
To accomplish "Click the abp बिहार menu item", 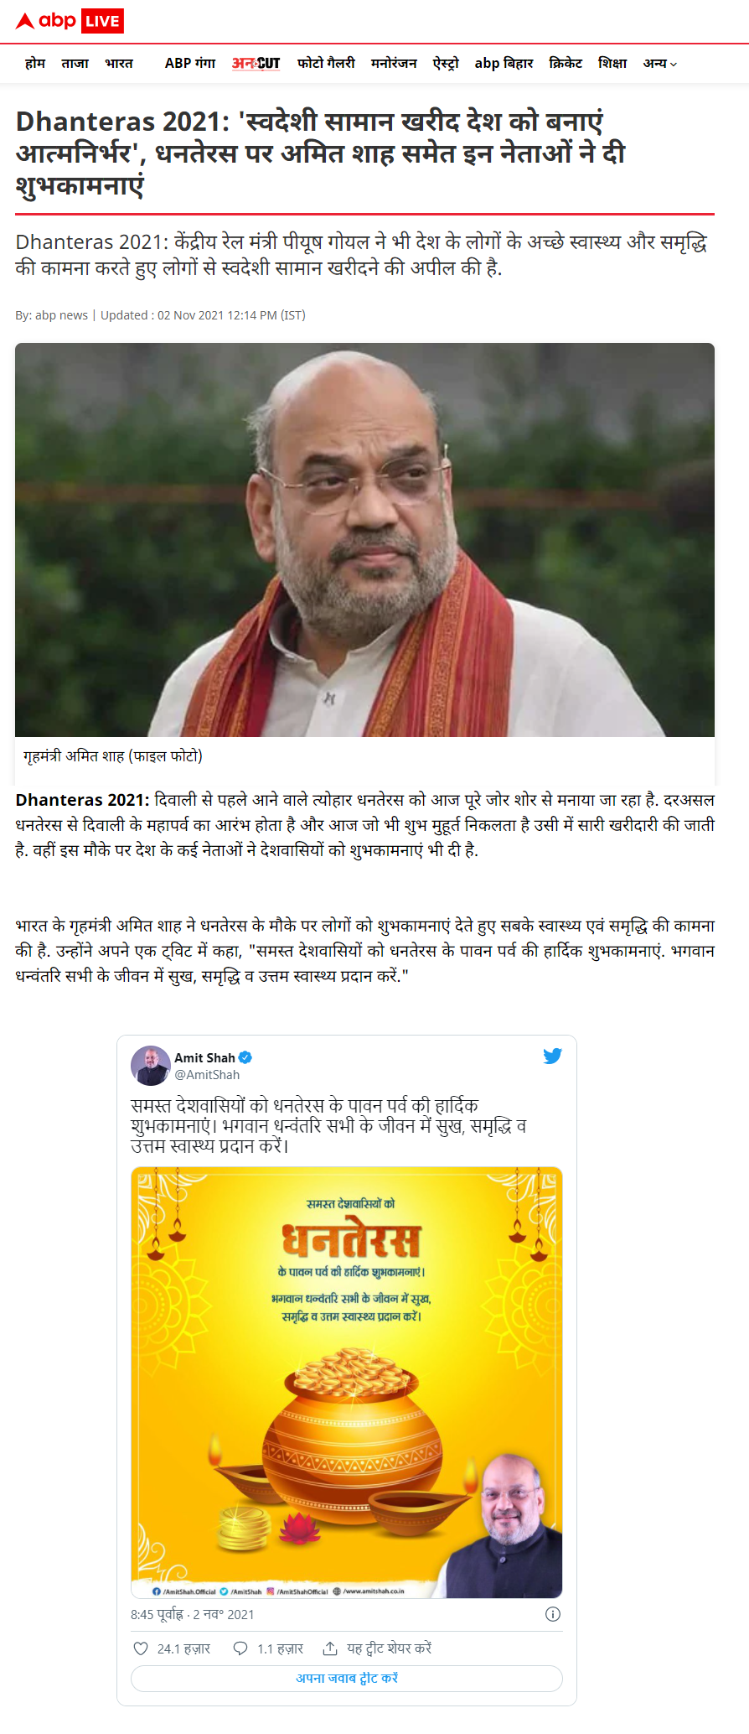I will (x=504, y=63).
